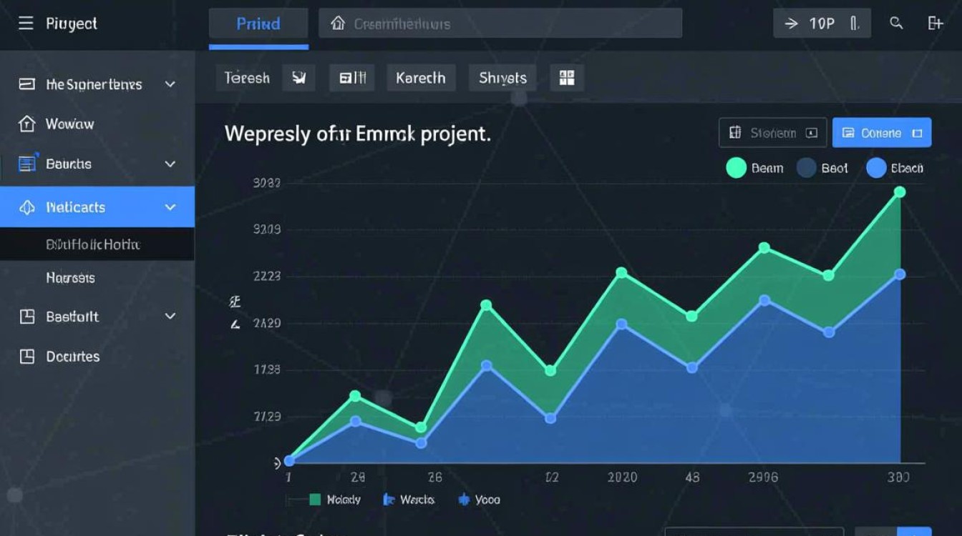Click the Stonenn button
The width and height of the screenshot is (962, 536).
coord(772,133)
